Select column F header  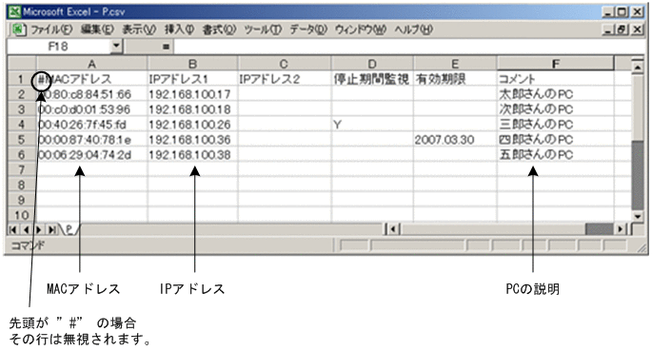coord(556,64)
